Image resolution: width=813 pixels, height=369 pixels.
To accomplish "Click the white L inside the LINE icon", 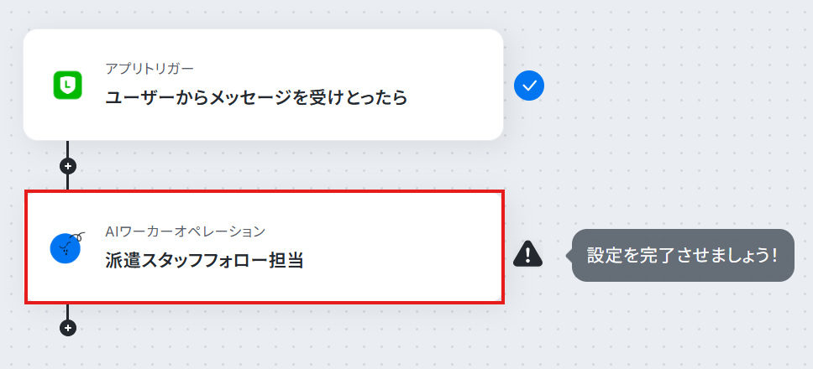I will tap(67, 83).
